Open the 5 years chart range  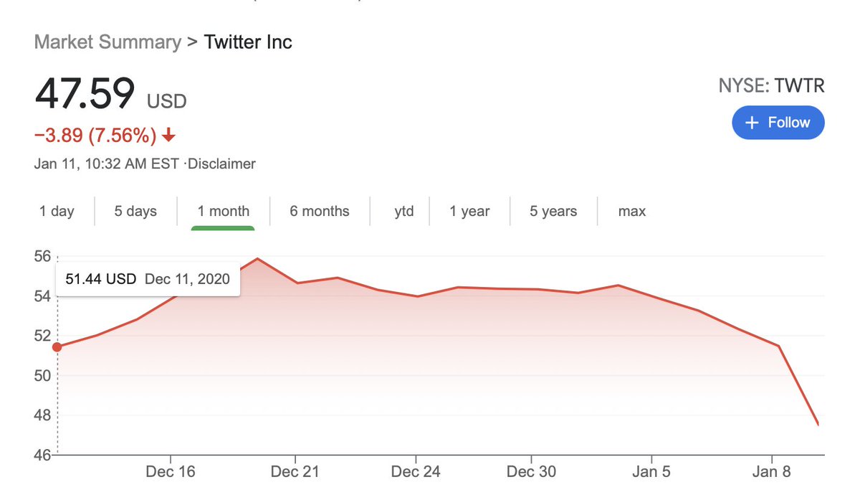tap(553, 212)
